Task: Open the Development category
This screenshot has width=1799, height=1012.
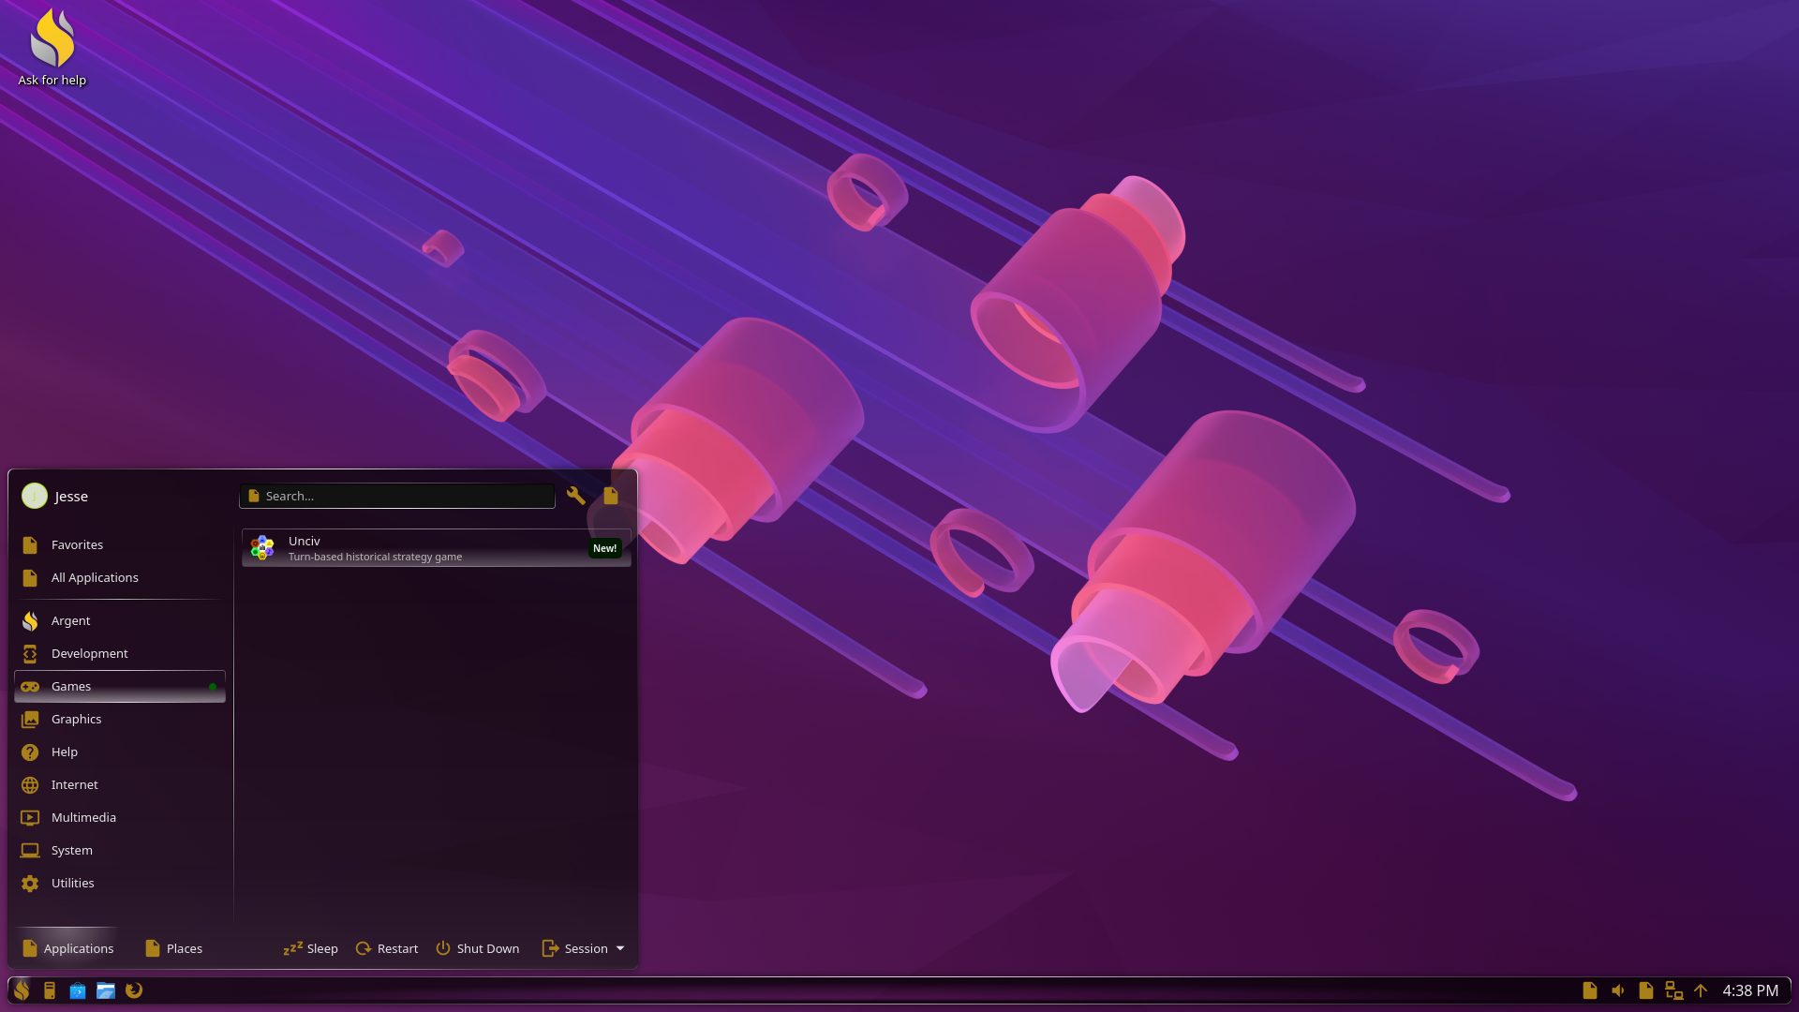Action: tap(120, 654)
